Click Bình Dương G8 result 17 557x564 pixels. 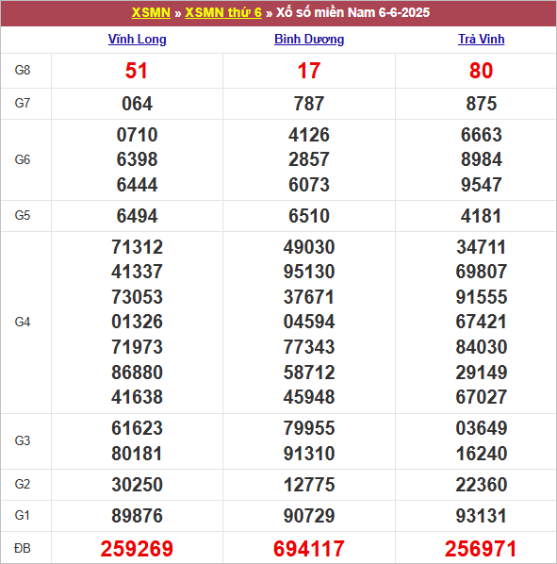(x=309, y=71)
